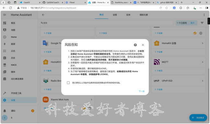This screenshot has width=210, height=124.
Task: Open 1 个条目 link under MQTT
Action: (x=158, y=71)
